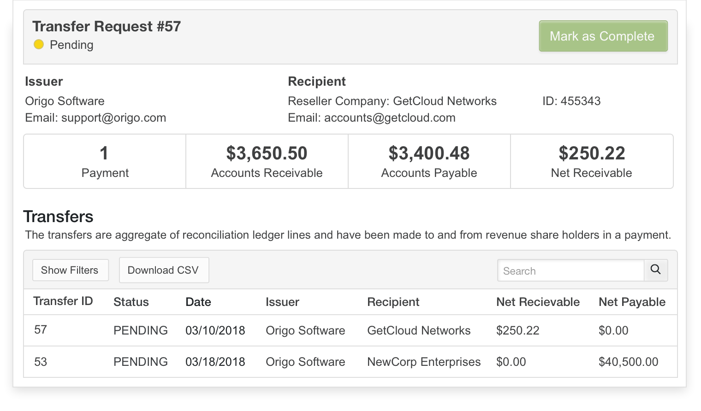Click the Download CSV button
Viewport: 701px width, 411px height.
164,270
